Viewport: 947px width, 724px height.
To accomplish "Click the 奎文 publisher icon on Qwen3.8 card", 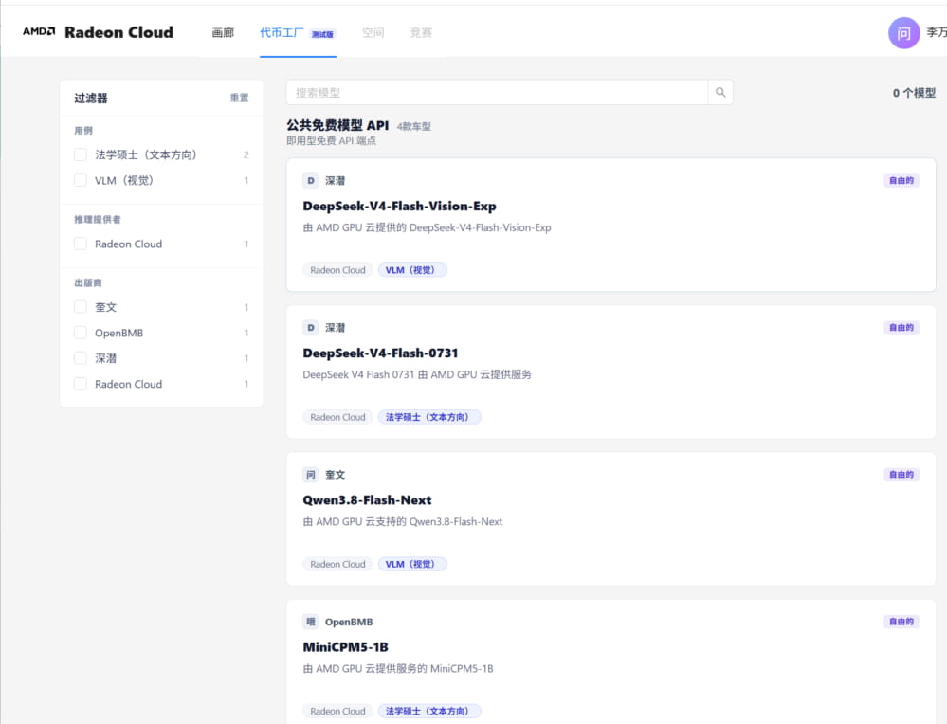I will [x=310, y=475].
